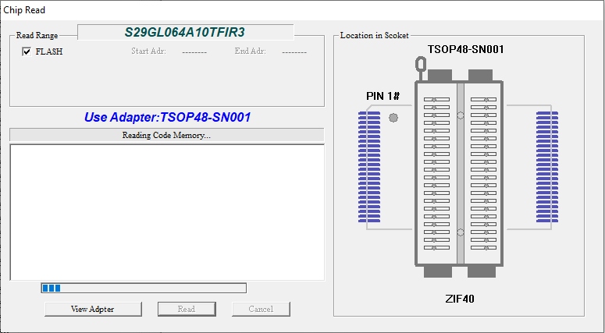
Task: Click the ZIF socket lever handle icon
Action: (421, 68)
